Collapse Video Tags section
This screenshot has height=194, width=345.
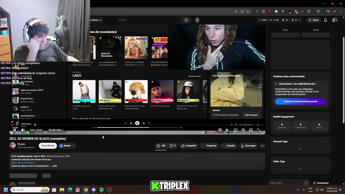click(325, 161)
